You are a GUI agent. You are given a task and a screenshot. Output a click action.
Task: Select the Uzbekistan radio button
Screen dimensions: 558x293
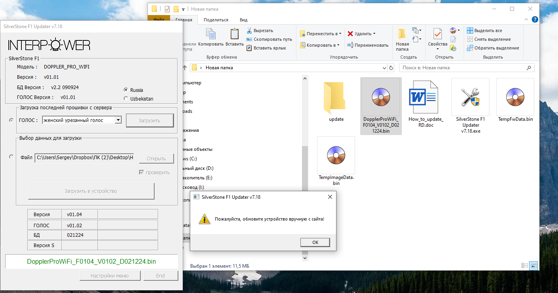(x=126, y=99)
